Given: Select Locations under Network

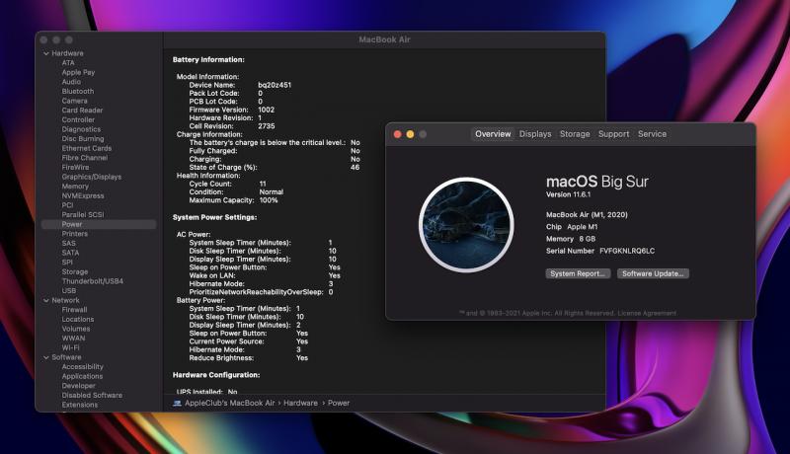Looking at the screenshot, I should point(78,320).
